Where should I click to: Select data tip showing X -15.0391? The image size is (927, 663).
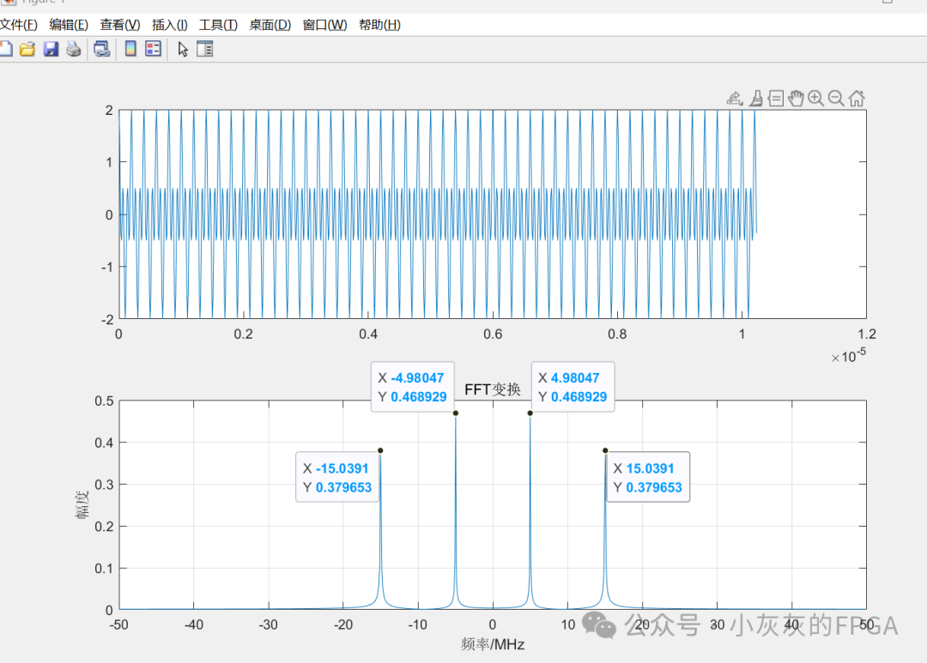pos(337,478)
